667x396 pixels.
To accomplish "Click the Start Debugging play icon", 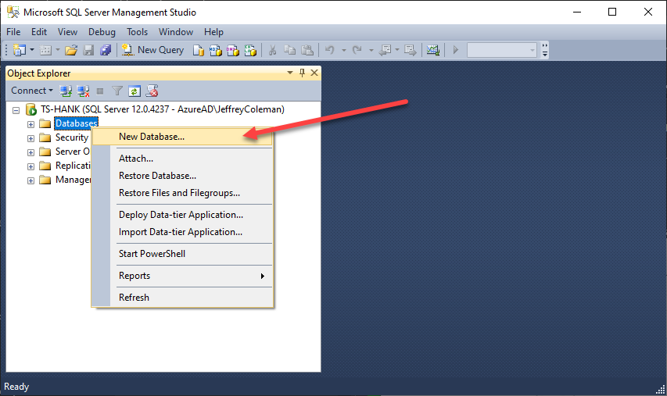I will [456, 50].
